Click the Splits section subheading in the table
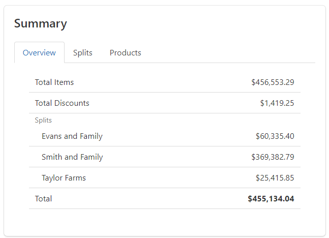 tap(43, 121)
